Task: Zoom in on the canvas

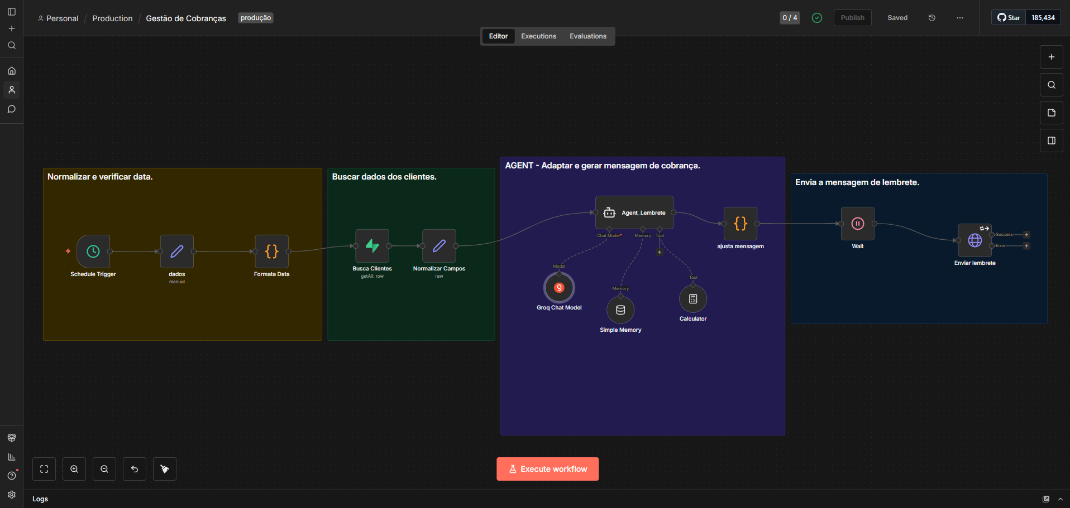Action: click(74, 469)
